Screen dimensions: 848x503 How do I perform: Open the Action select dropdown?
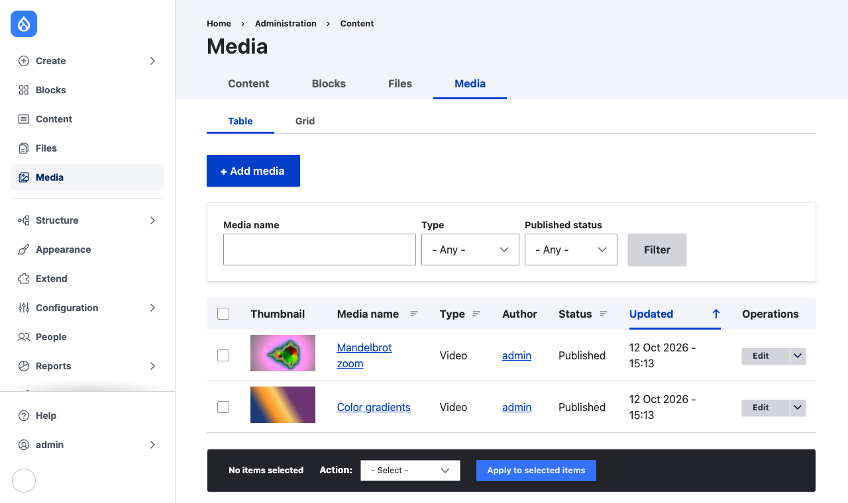point(410,471)
